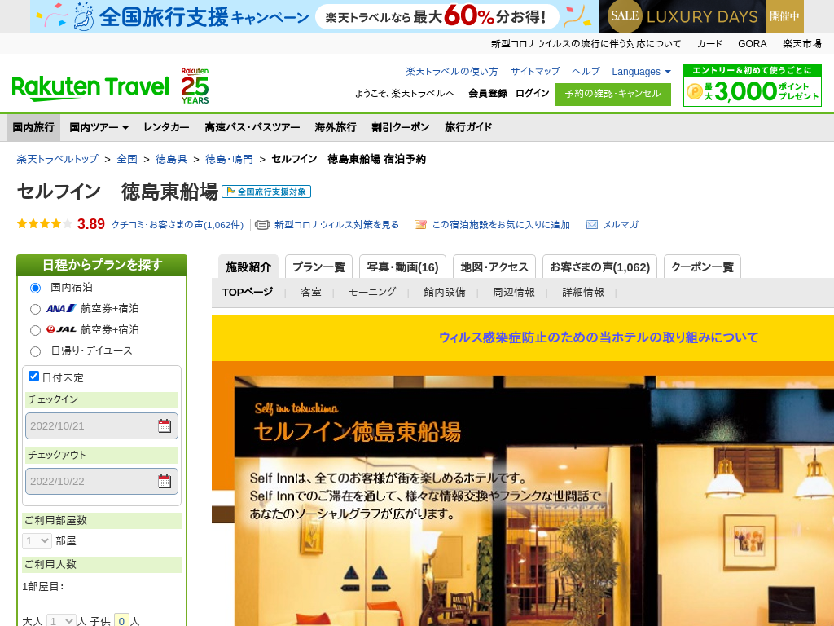Open the 地図・アクセス tab

pos(494,267)
